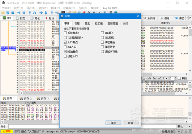Image resolution: width=192 pixels, height=134 pixels.
Task: Uncheck the 附加断点 checkbox
Action: 65,52
